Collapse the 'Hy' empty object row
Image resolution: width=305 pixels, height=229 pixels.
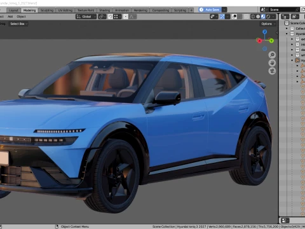pos(292,60)
